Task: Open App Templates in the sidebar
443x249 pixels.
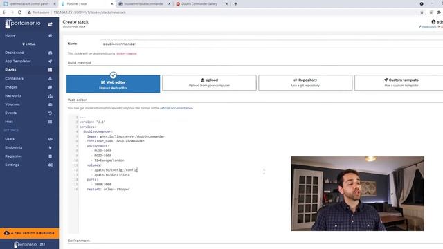Action: 18,62
